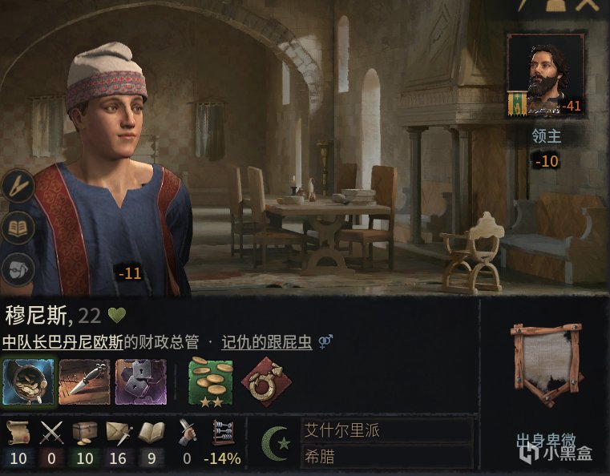This screenshot has height=476, width=610.
Task: Click the intrigue letter dagger skill
Action: [x=119, y=434]
